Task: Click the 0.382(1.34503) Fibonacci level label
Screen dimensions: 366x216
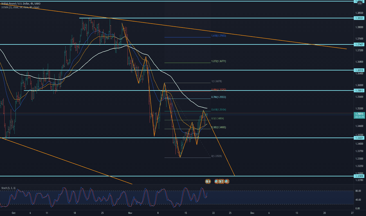Action: [218, 127]
